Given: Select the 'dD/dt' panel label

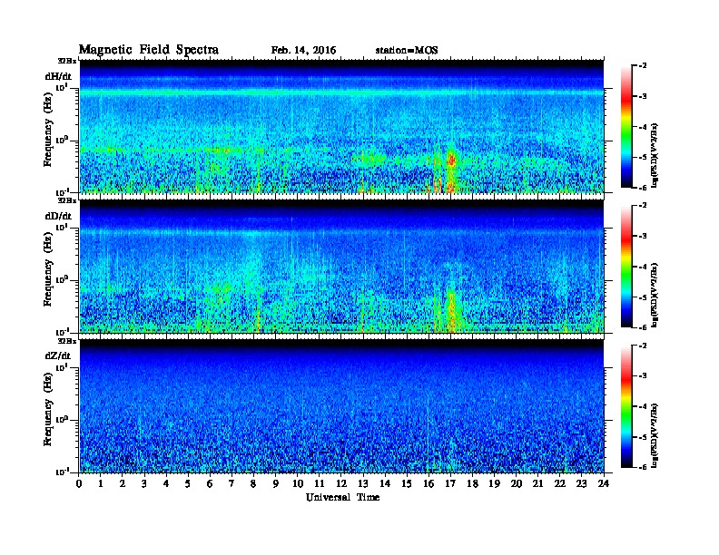Looking at the screenshot, I should [58, 216].
